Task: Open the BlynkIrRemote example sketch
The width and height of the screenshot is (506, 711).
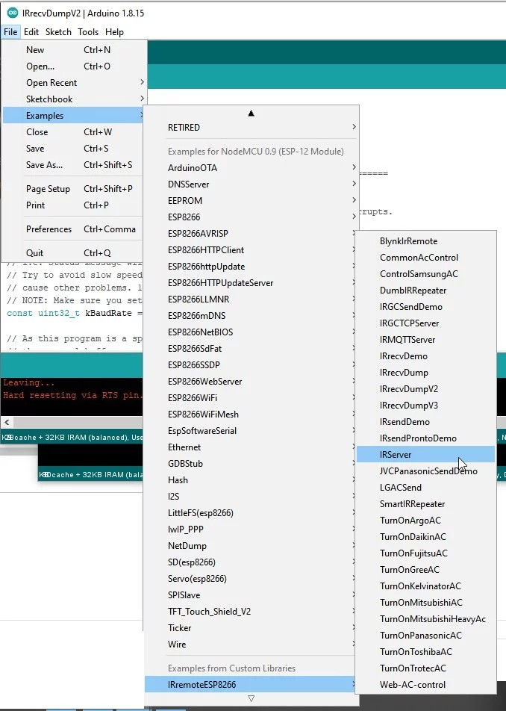Action: (x=426, y=241)
